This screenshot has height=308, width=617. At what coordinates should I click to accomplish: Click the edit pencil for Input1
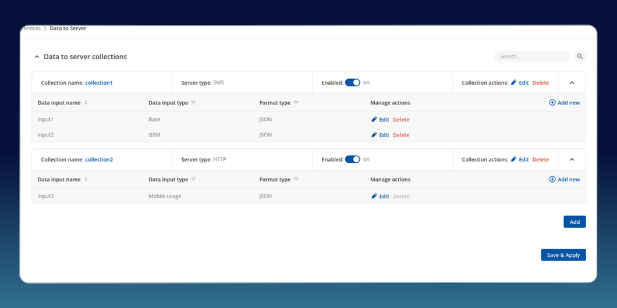tap(374, 119)
